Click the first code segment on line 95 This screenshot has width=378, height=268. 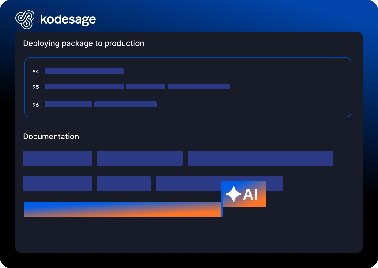84,86
